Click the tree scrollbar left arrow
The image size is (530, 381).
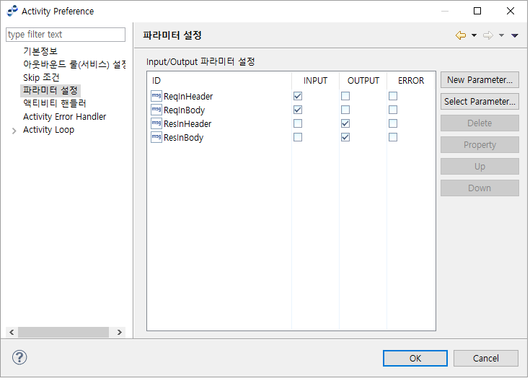point(12,332)
